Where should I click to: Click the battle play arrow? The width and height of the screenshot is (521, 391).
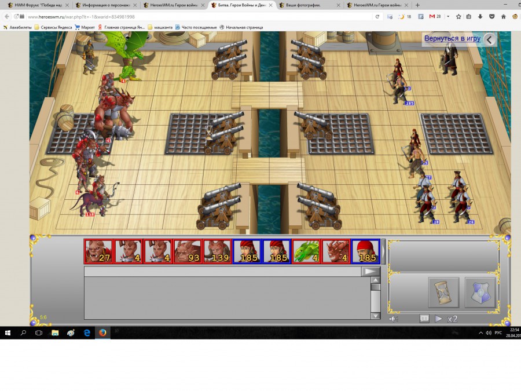(x=438, y=319)
